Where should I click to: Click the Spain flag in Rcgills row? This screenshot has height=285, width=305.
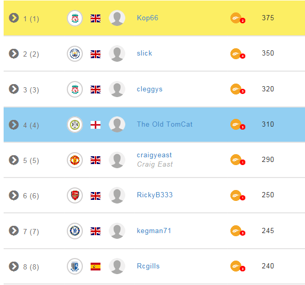point(95,266)
